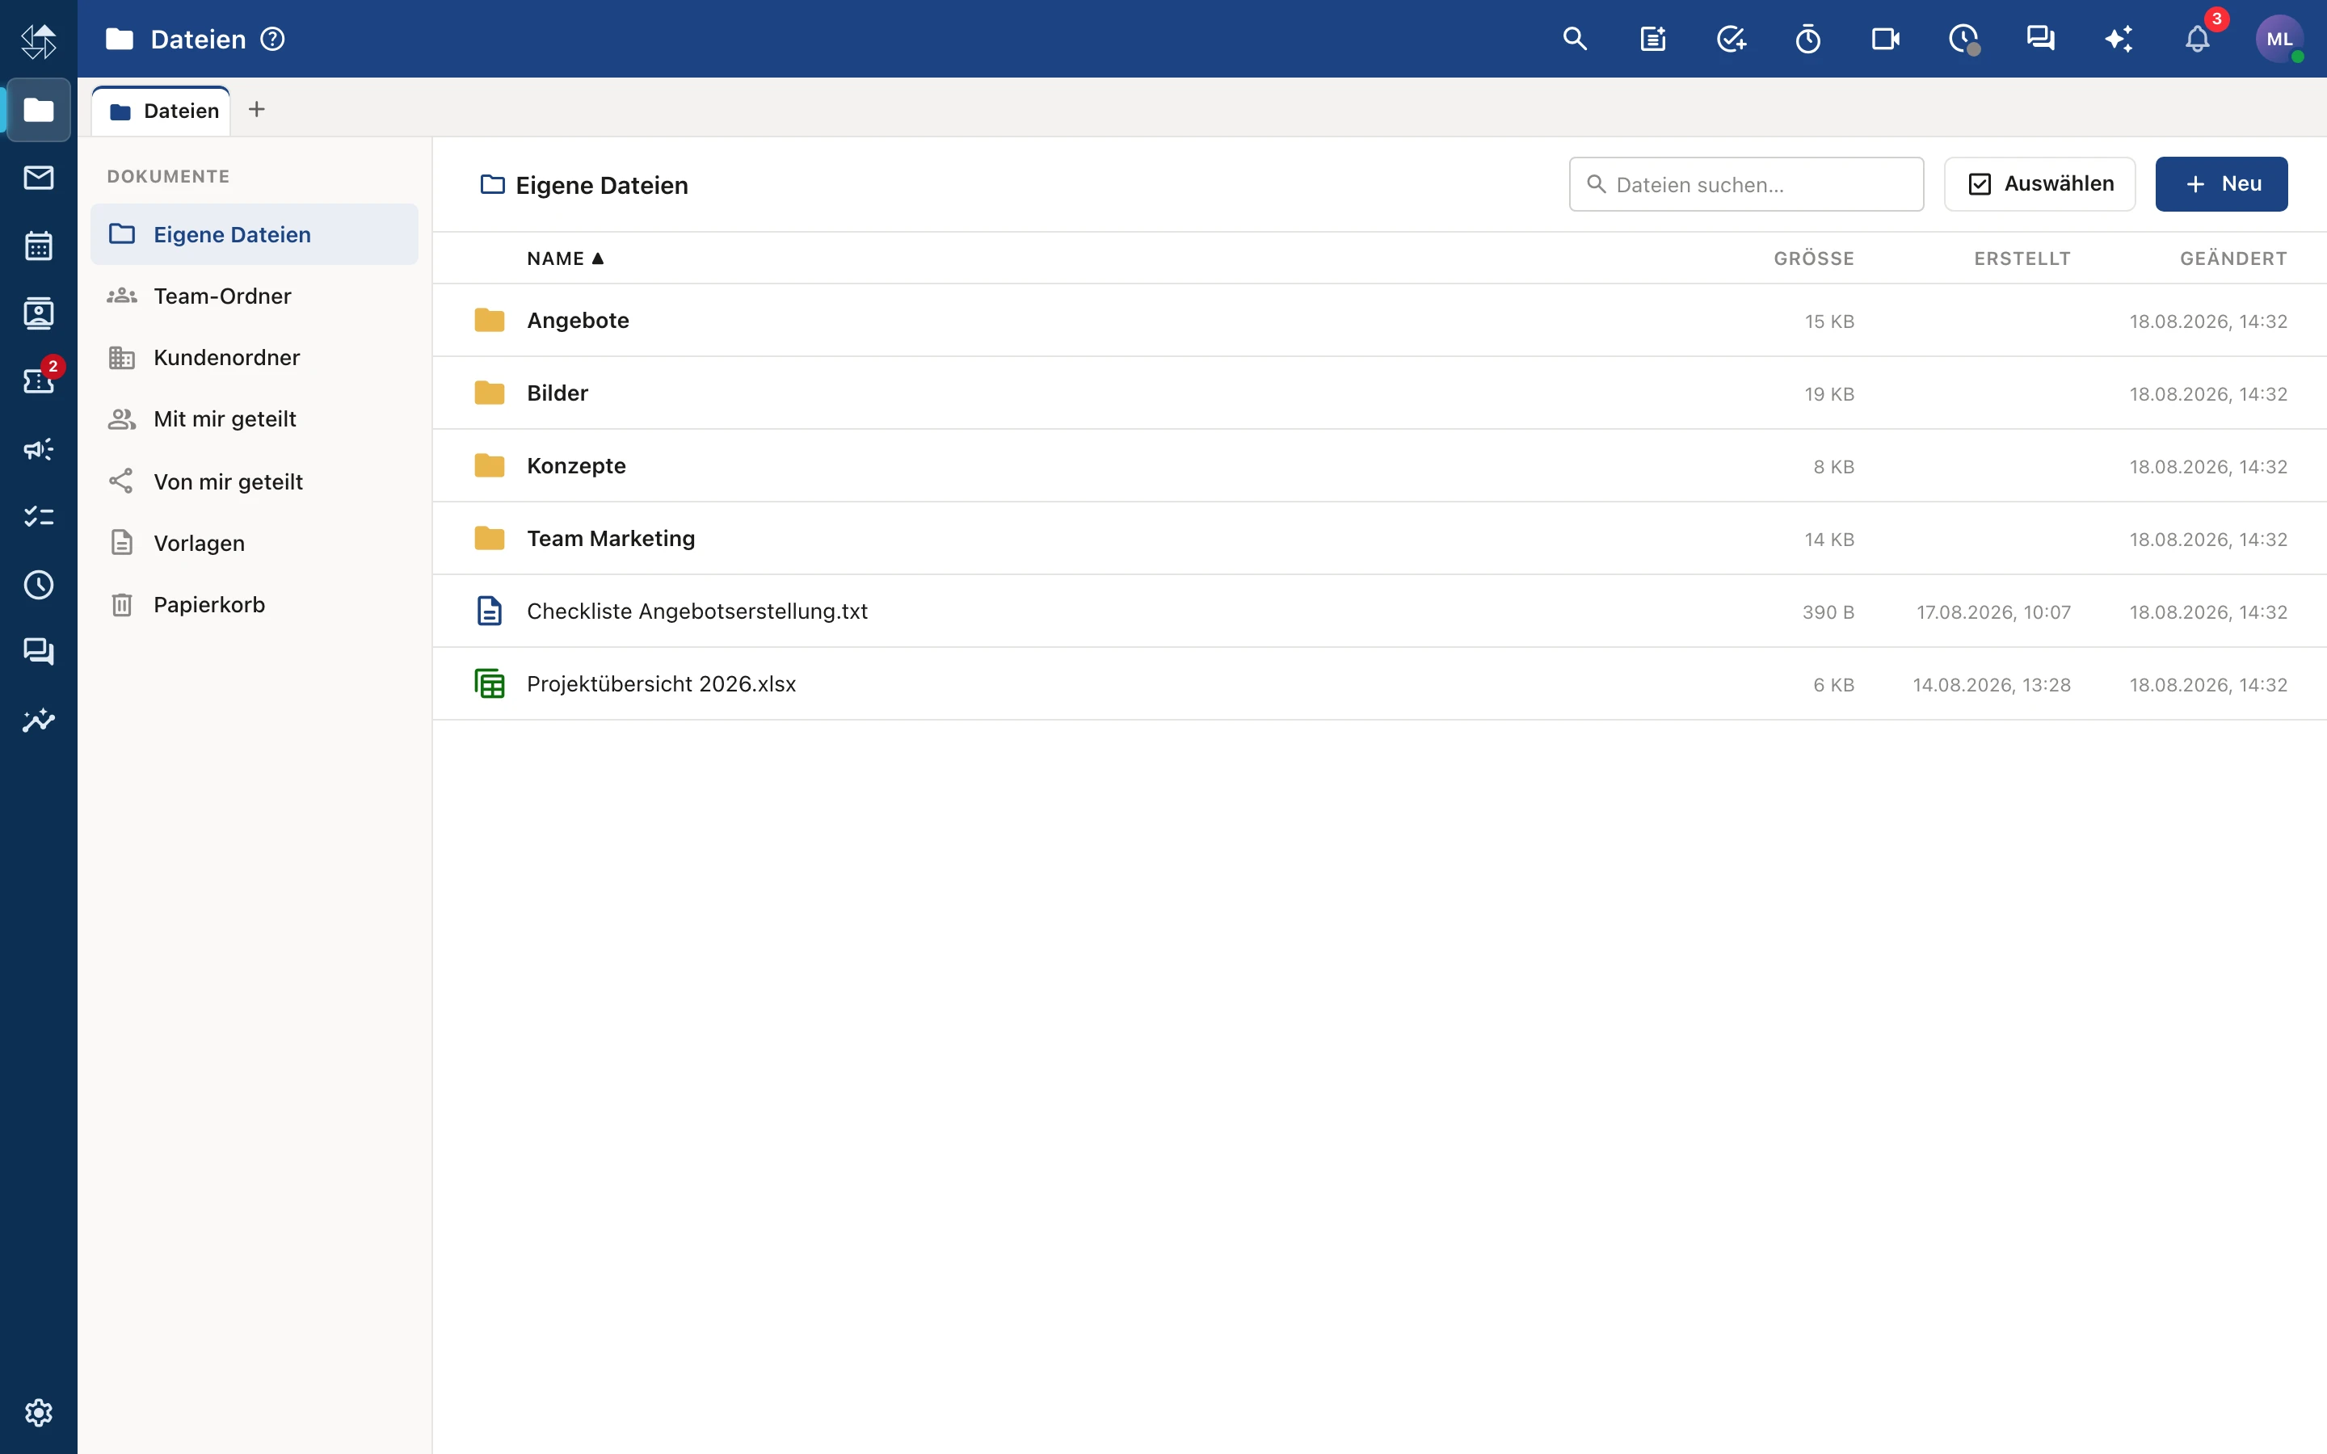
Task: Click the 14.08.2026, 13:28 created date
Action: coord(1992,685)
